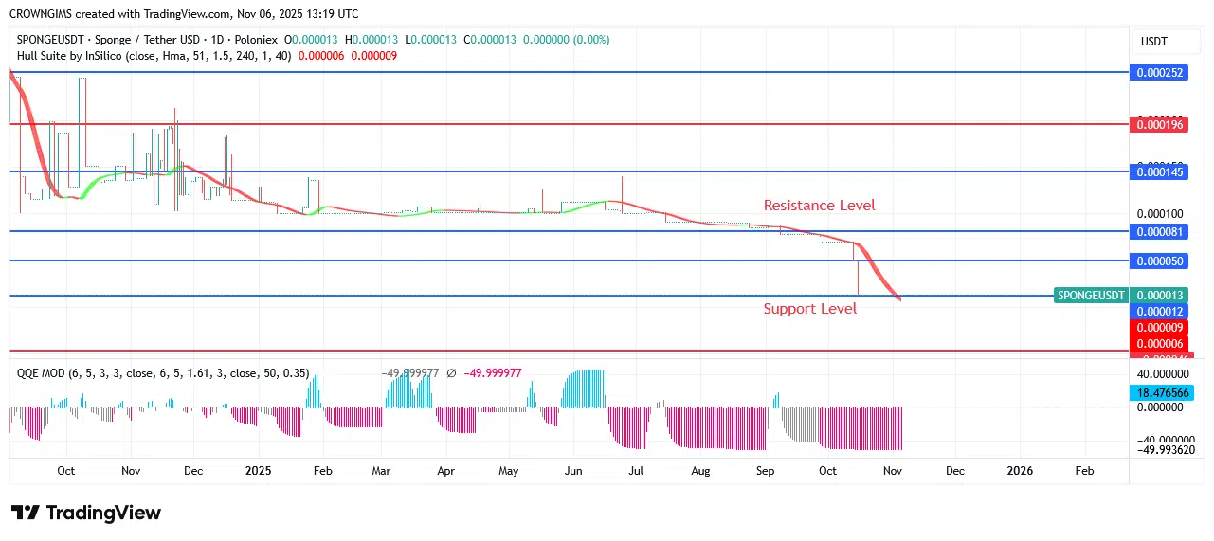Select the 0.000050 price level label
Image resolution: width=1214 pixels, height=541 pixels.
click(1161, 261)
